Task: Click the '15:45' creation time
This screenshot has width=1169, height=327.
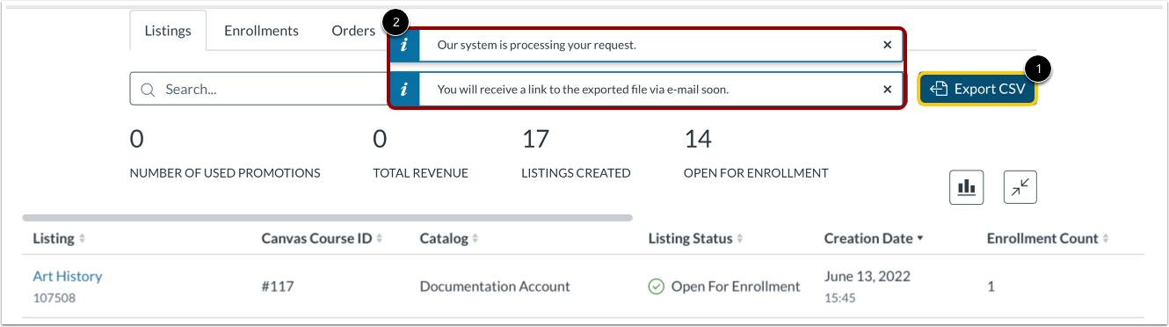Action: [840, 298]
